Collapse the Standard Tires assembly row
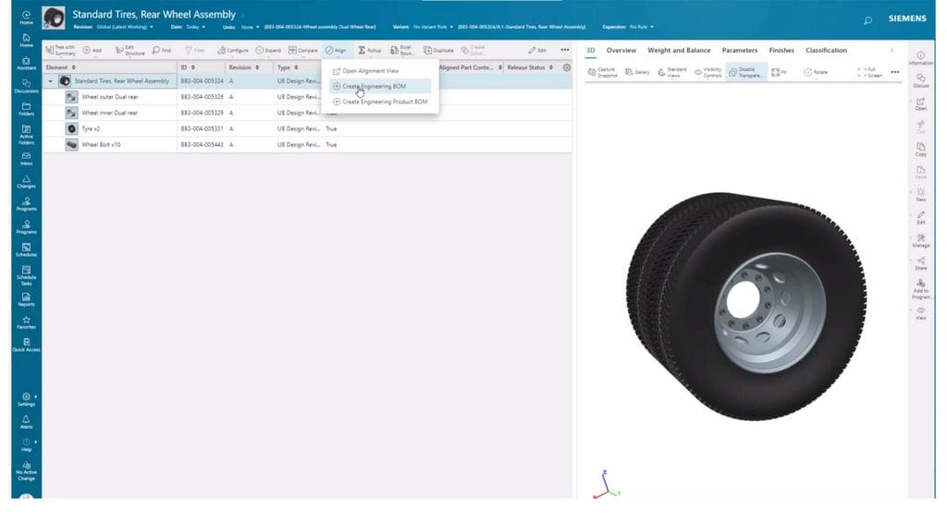The image size is (947, 532). coord(51,81)
